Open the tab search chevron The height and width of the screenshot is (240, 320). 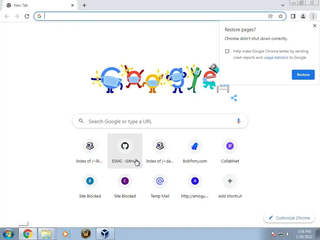point(282,5)
